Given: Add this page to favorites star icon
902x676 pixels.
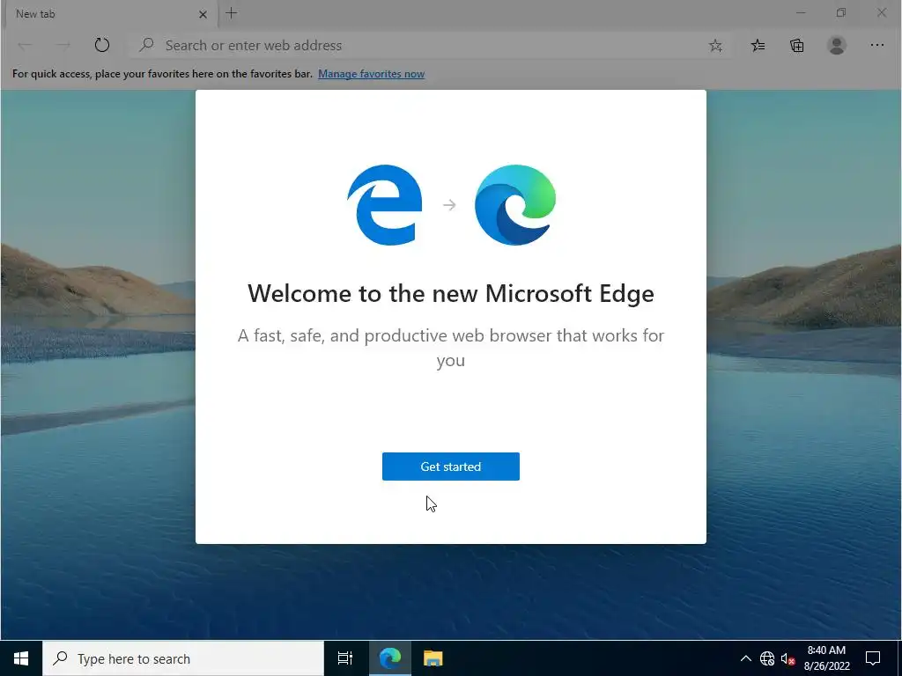Looking at the screenshot, I should pos(715,46).
